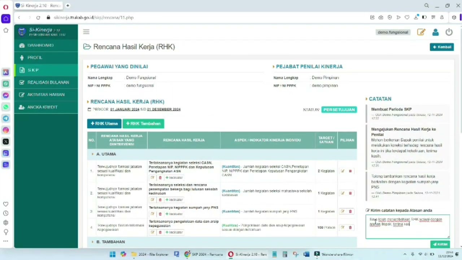Edit RHK row 1 using pencil in Pilihan column
Viewport: 462px width, 260px height.
tap(343, 171)
